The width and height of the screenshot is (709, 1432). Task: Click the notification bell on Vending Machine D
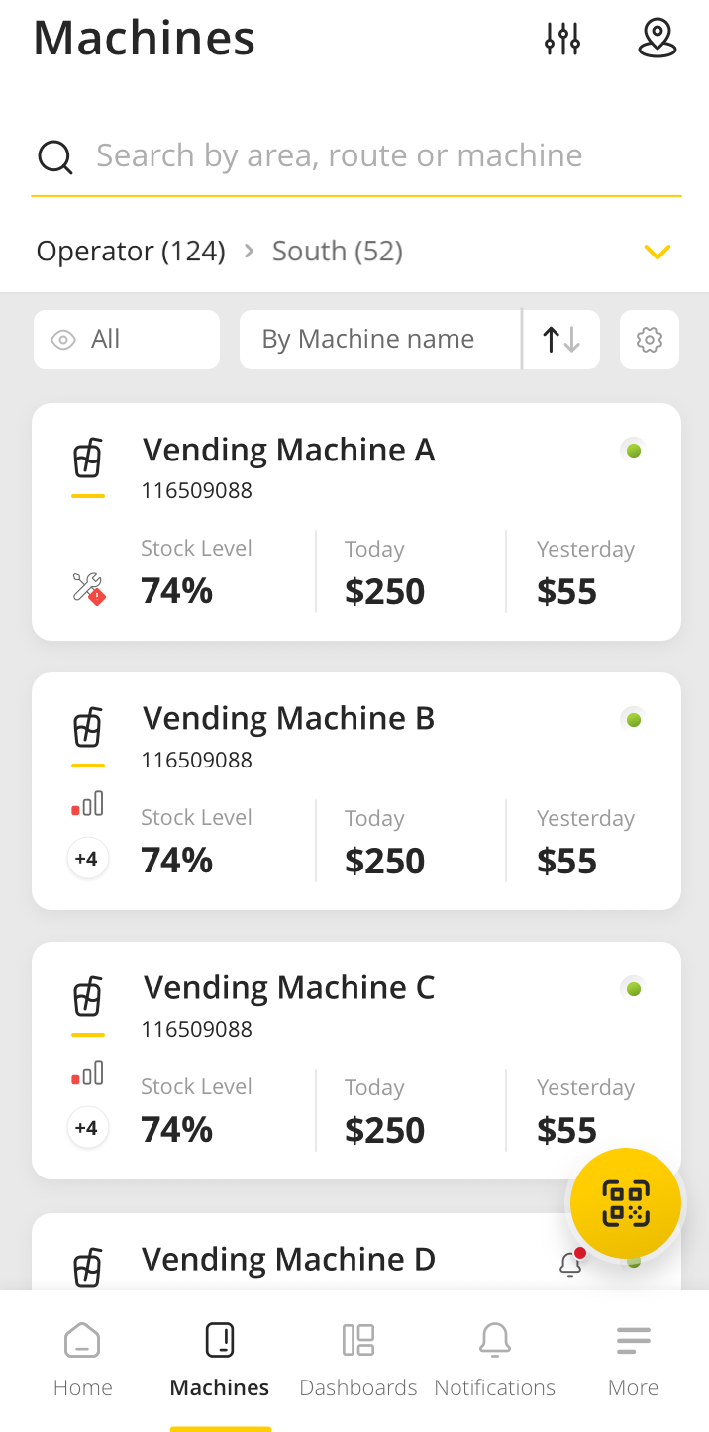click(x=570, y=1264)
